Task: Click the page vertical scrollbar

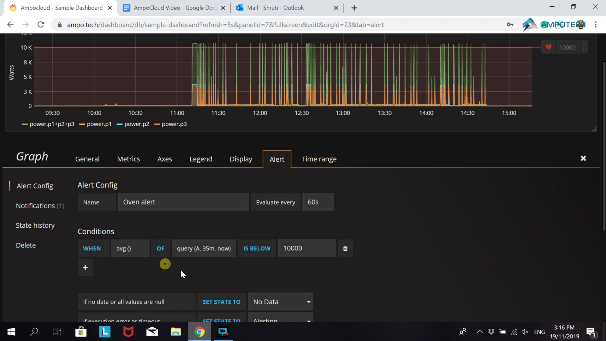Action: pos(604,146)
